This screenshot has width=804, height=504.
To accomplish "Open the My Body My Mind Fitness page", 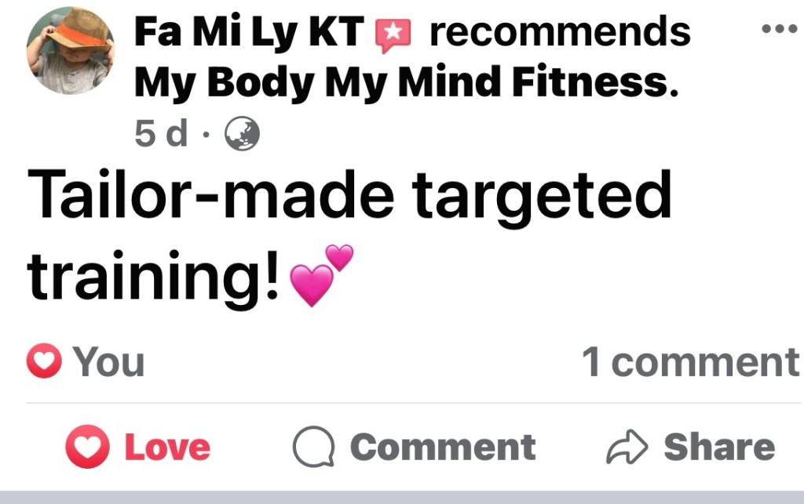I will pyautogui.click(x=406, y=83).
